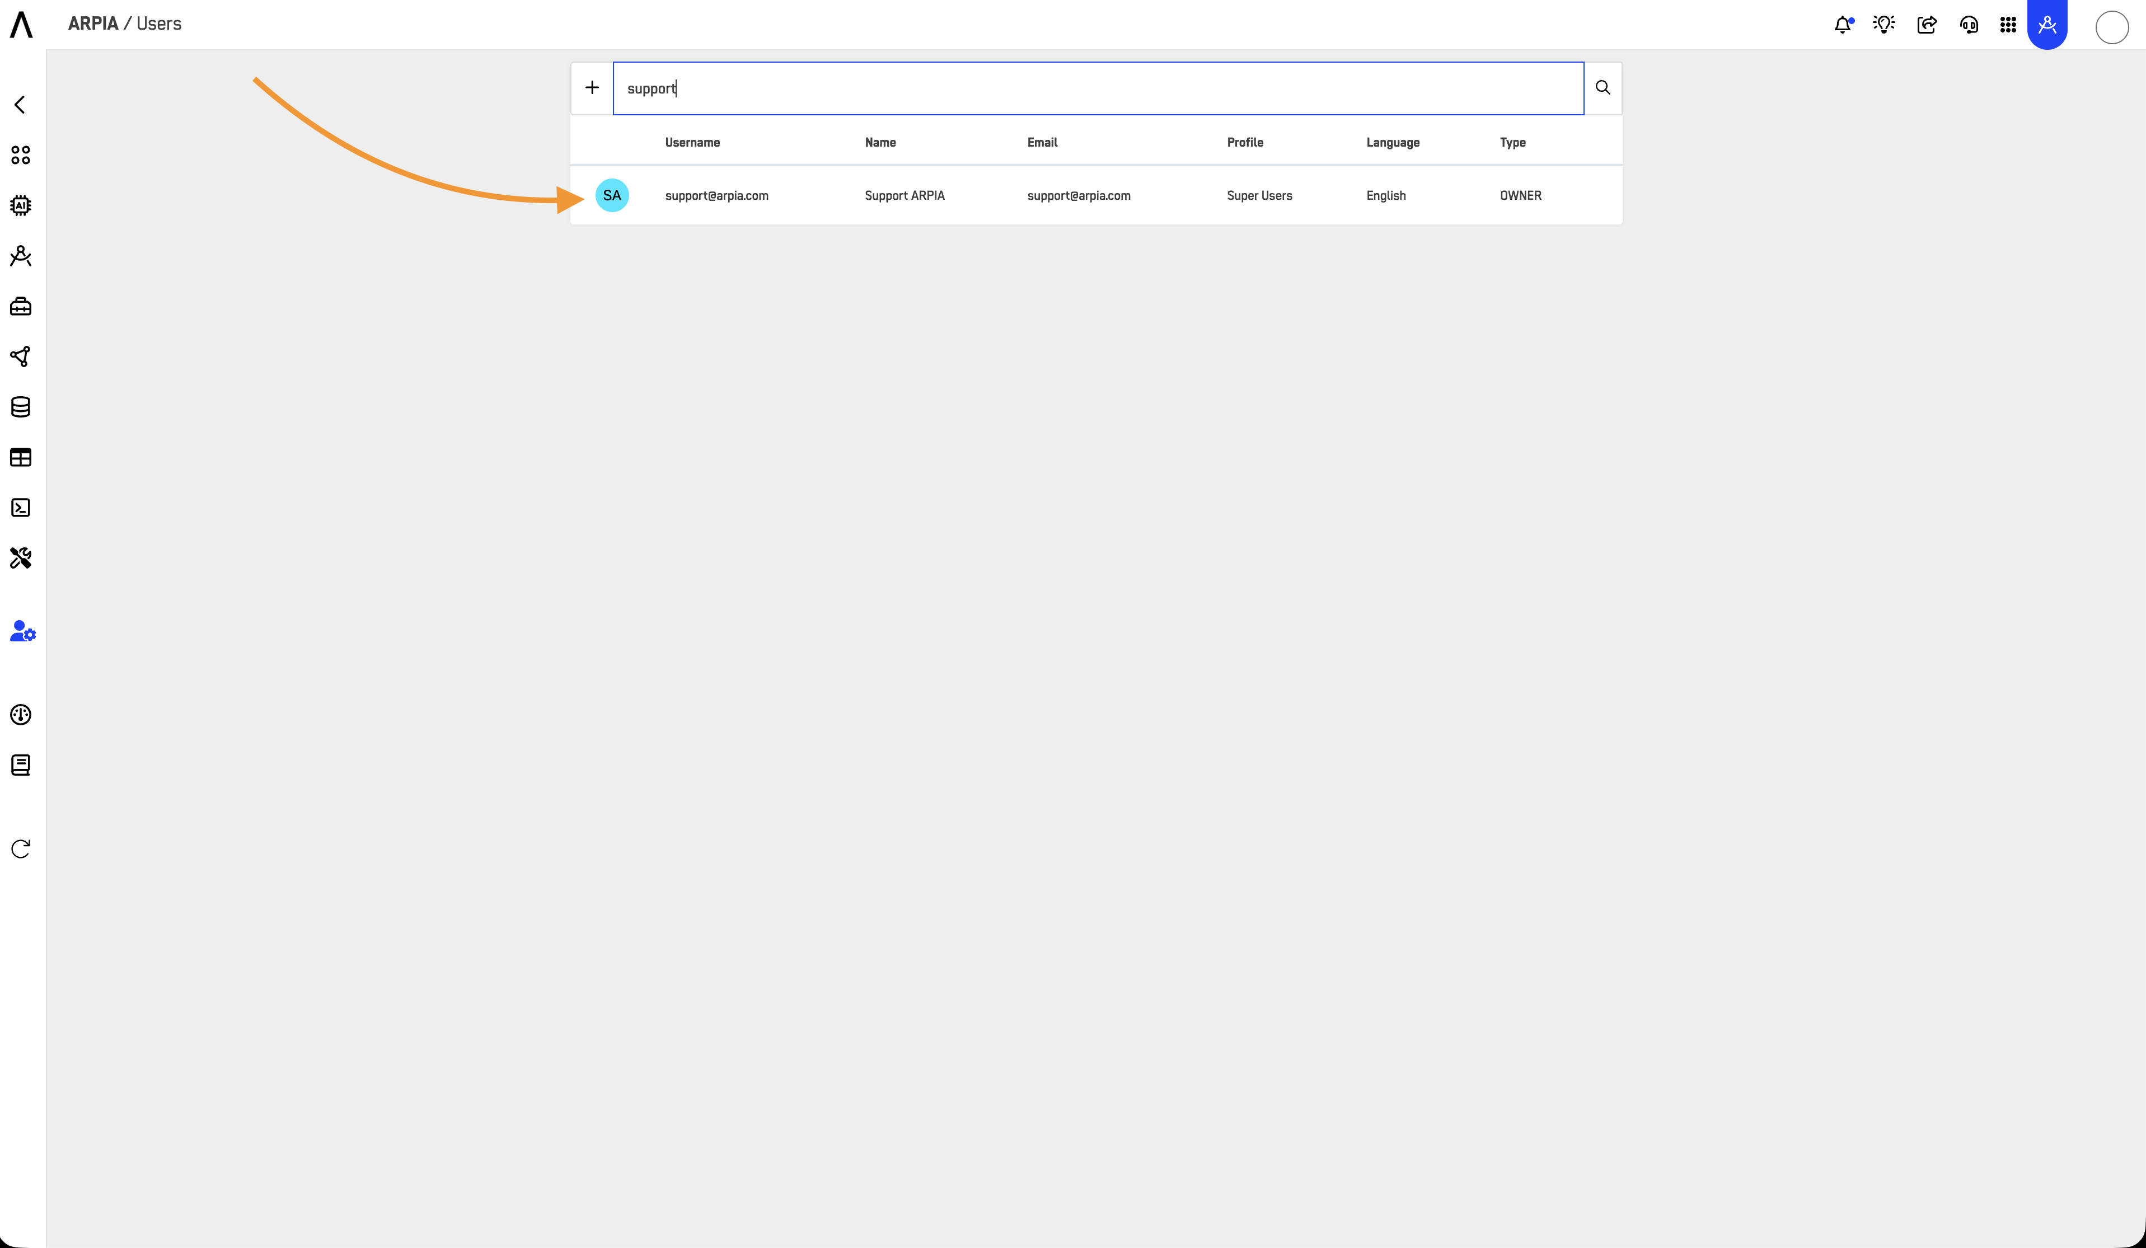Collapse sidebar with back chevron
The height and width of the screenshot is (1248, 2146).
pyautogui.click(x=21, y=105)
